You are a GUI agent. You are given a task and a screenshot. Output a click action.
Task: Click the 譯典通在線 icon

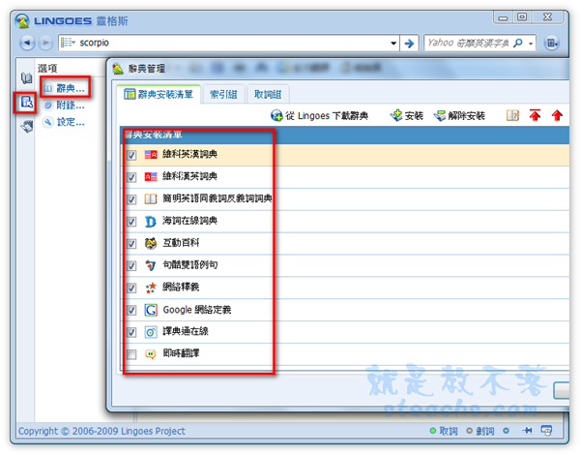click(151, 332)
